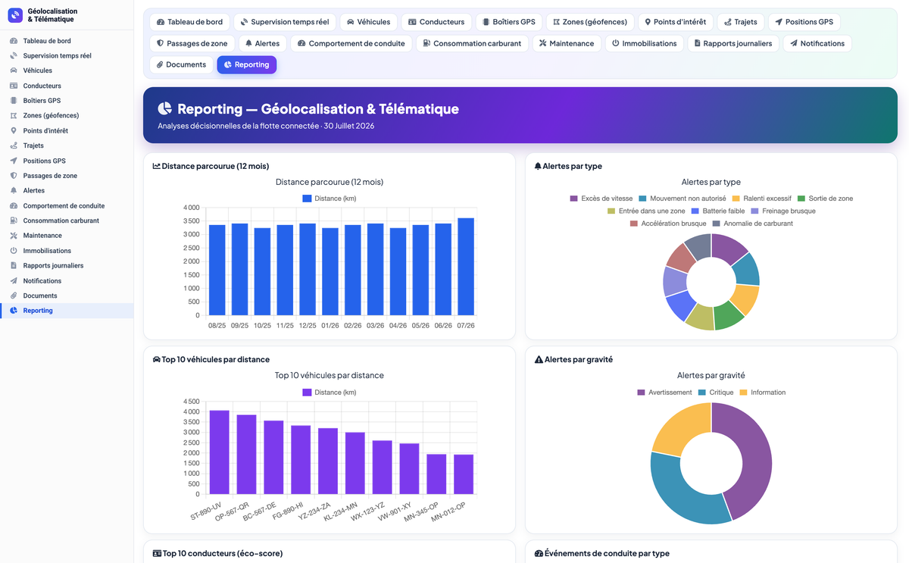The height and width of the screenshot is (563, 909).
Task: Open the Maintenance top tab
Action: coord(567,43)
